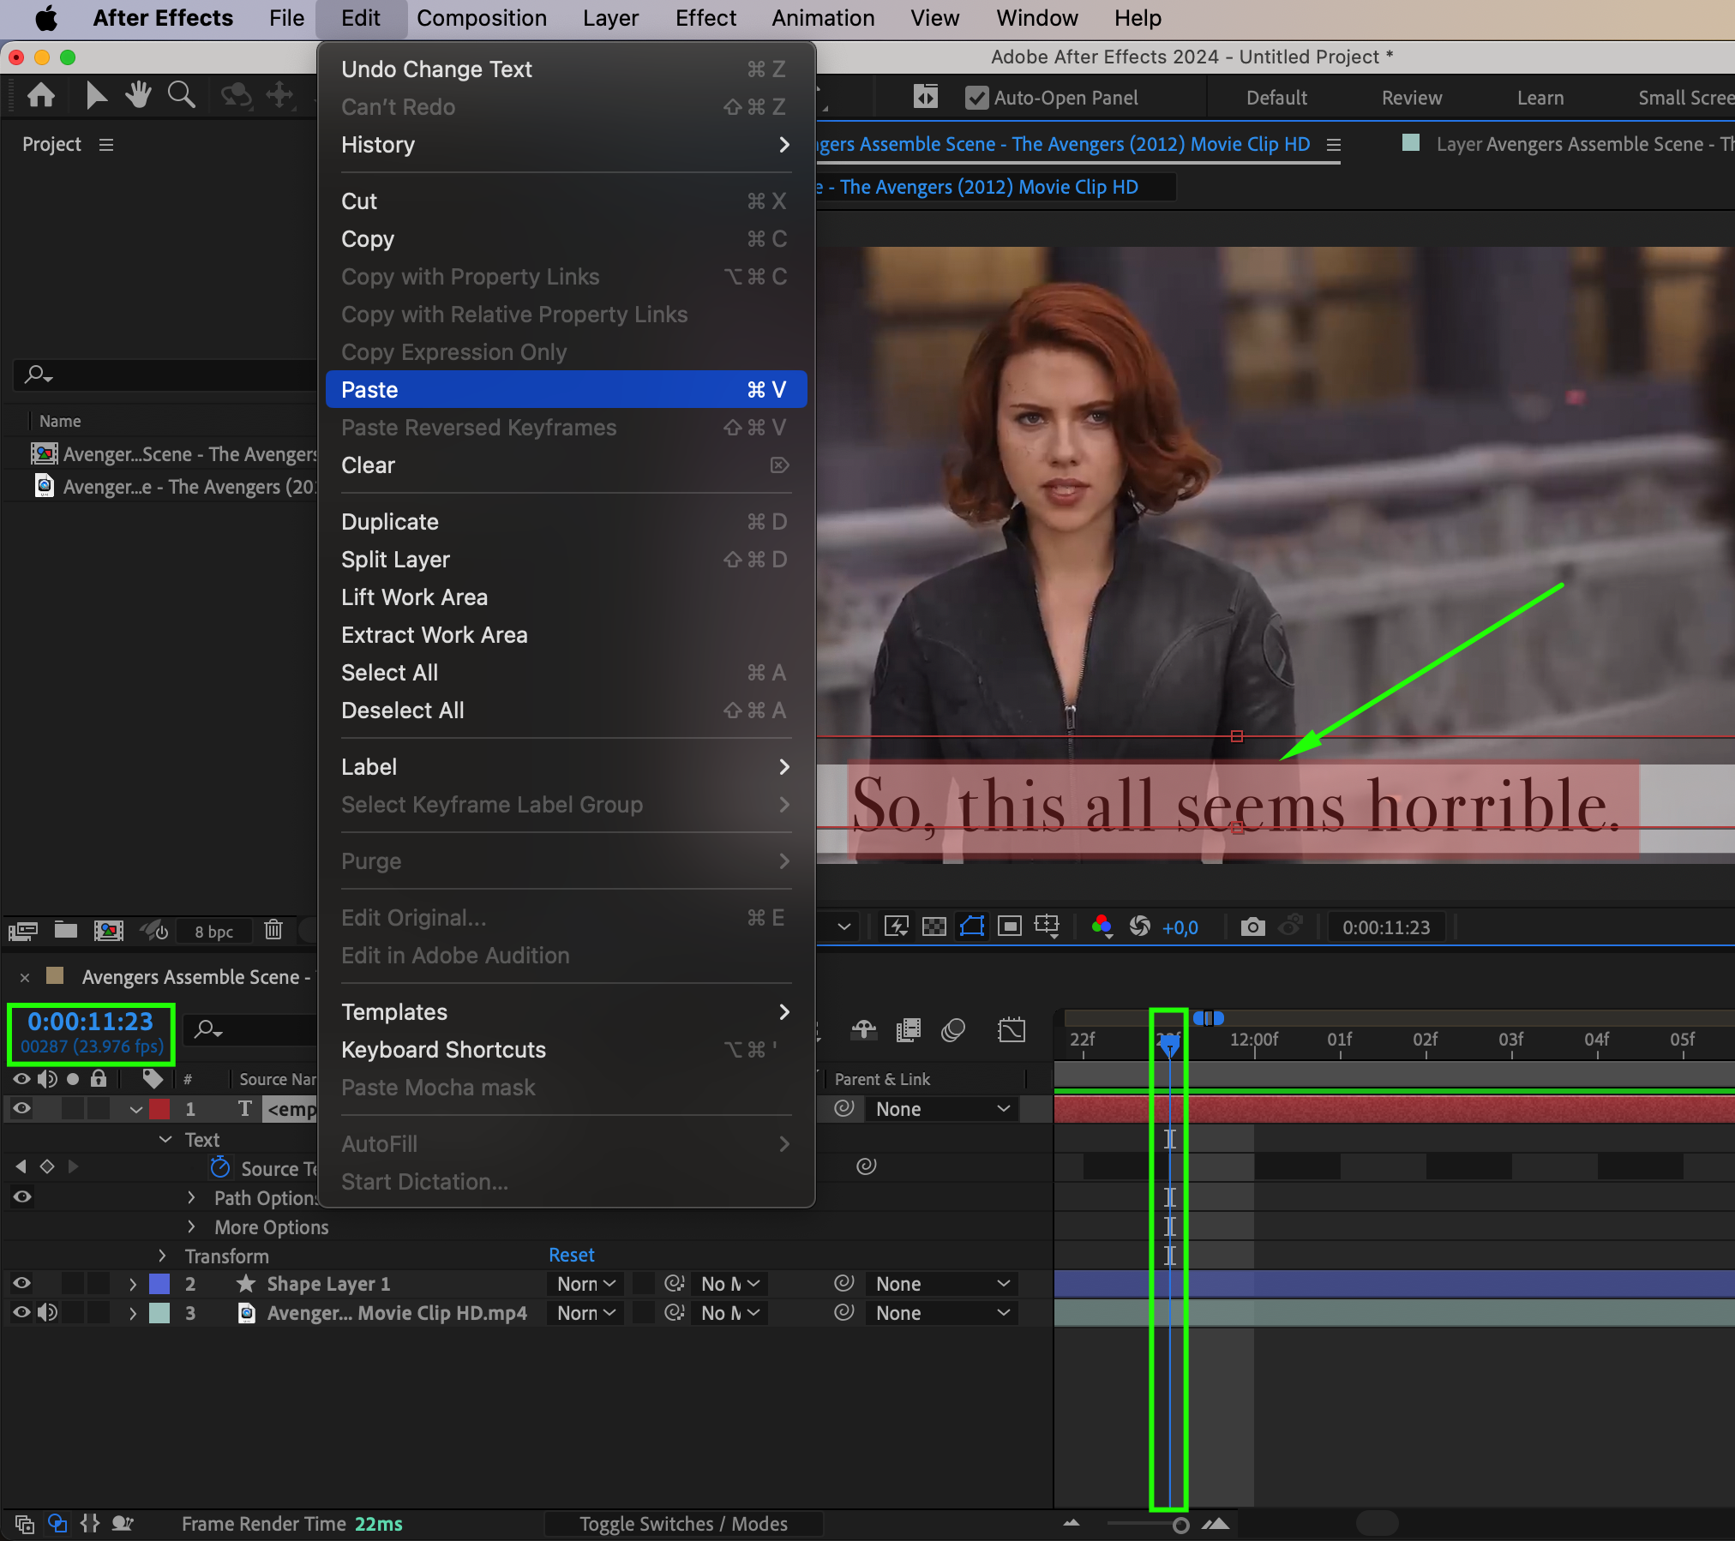Select the Zoom magnifier tool
The height and width of the screenshot is (1541, 1735).
[x=181, y=95]
